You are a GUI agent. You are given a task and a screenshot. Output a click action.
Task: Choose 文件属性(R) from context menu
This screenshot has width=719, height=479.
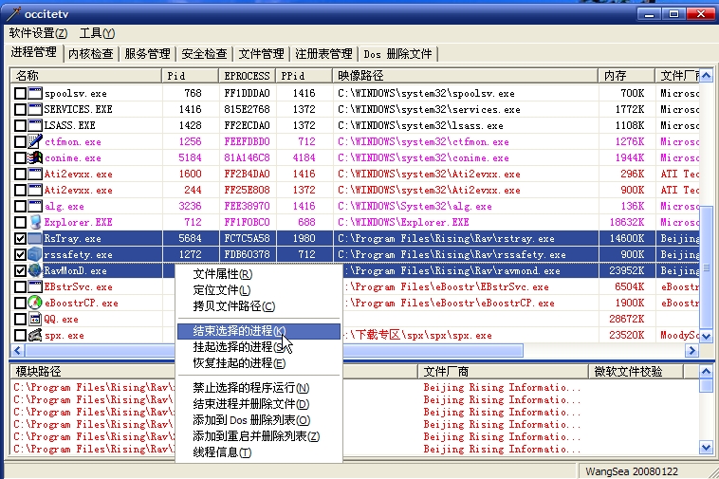tap(259, 274)
